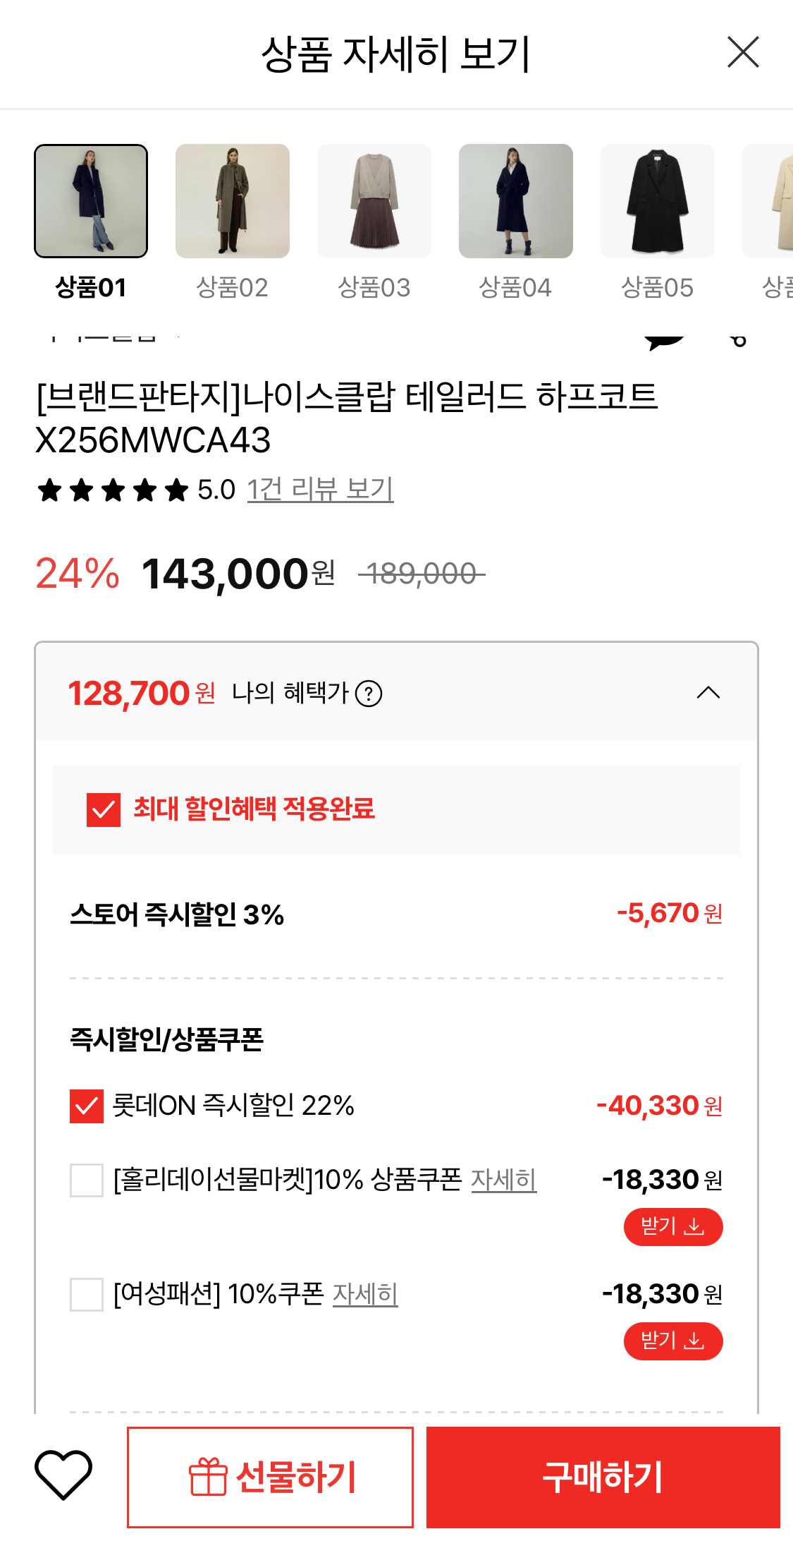
Task: Uncheck 롯데ON 즉시할인 22% checkbox
Action: click(x=87, y=1106)
